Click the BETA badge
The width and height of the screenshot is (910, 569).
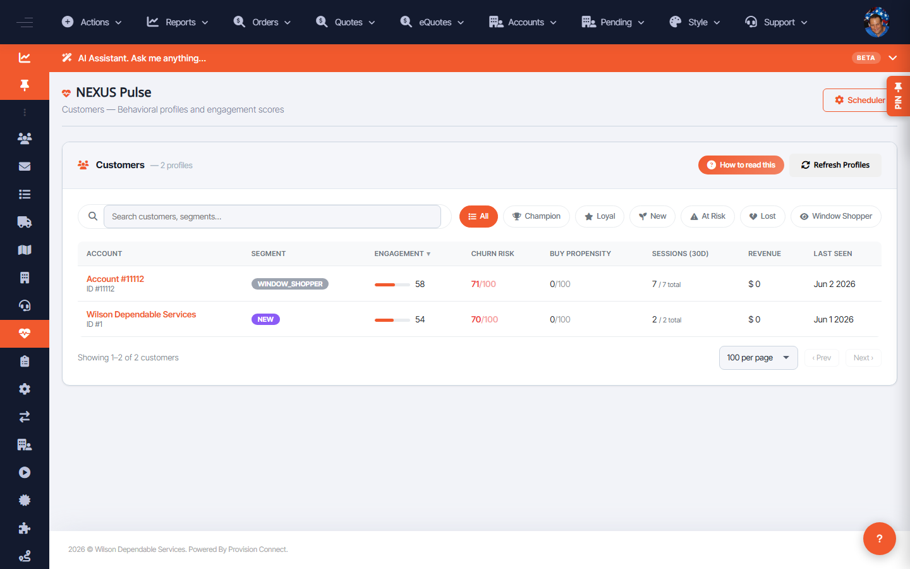(866, 58)
